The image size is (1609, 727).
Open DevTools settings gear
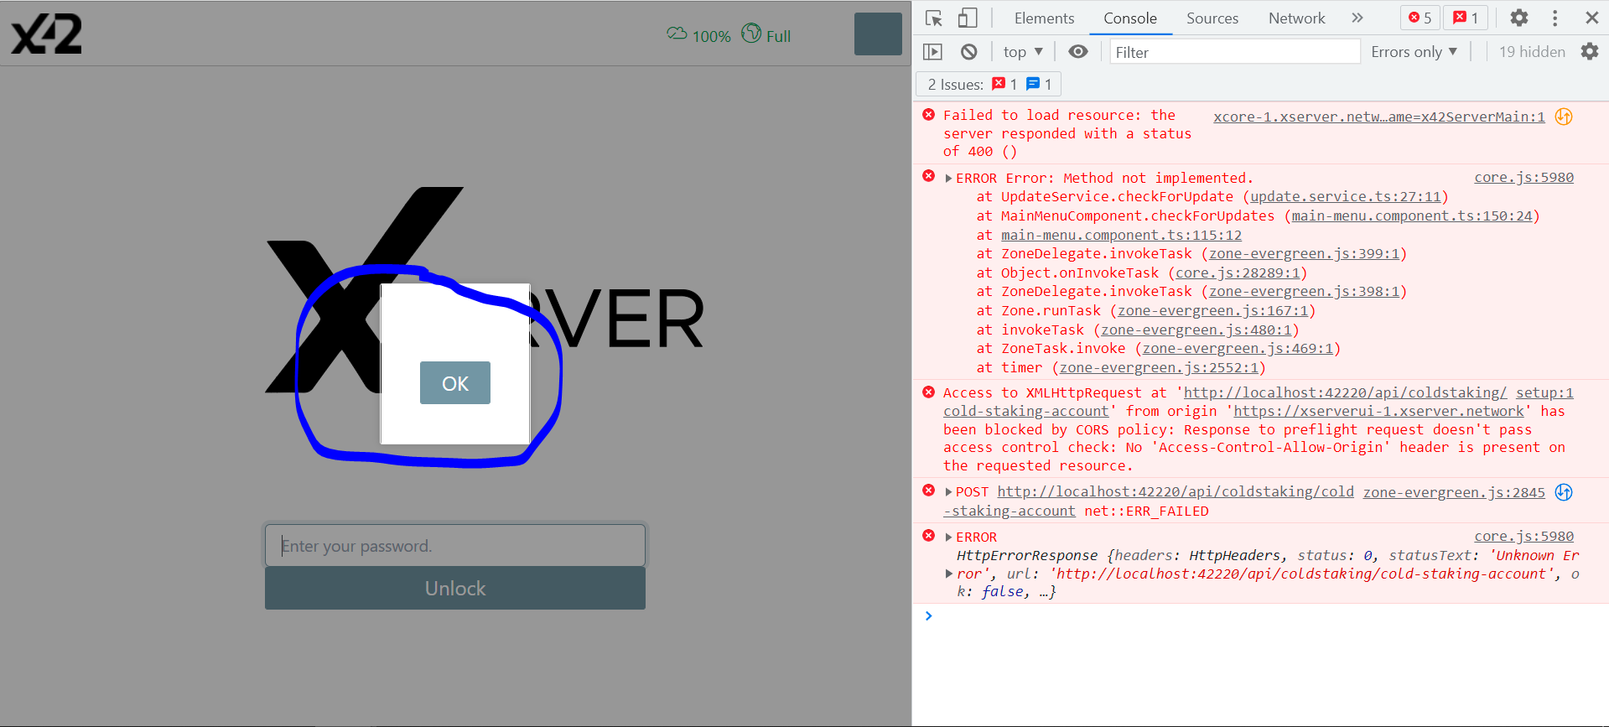point(1519,18)
